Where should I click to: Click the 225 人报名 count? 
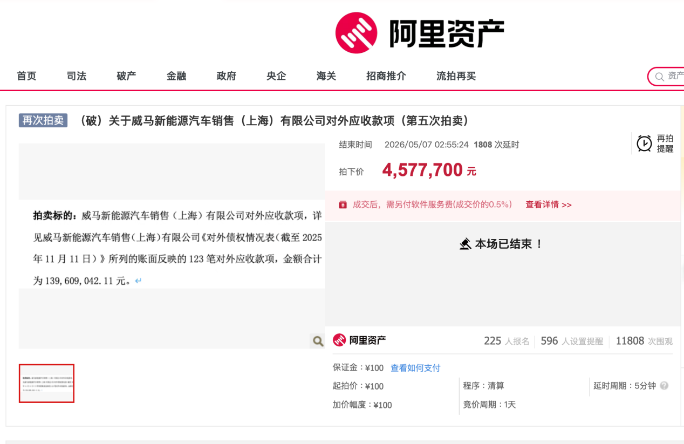(507, 341)
